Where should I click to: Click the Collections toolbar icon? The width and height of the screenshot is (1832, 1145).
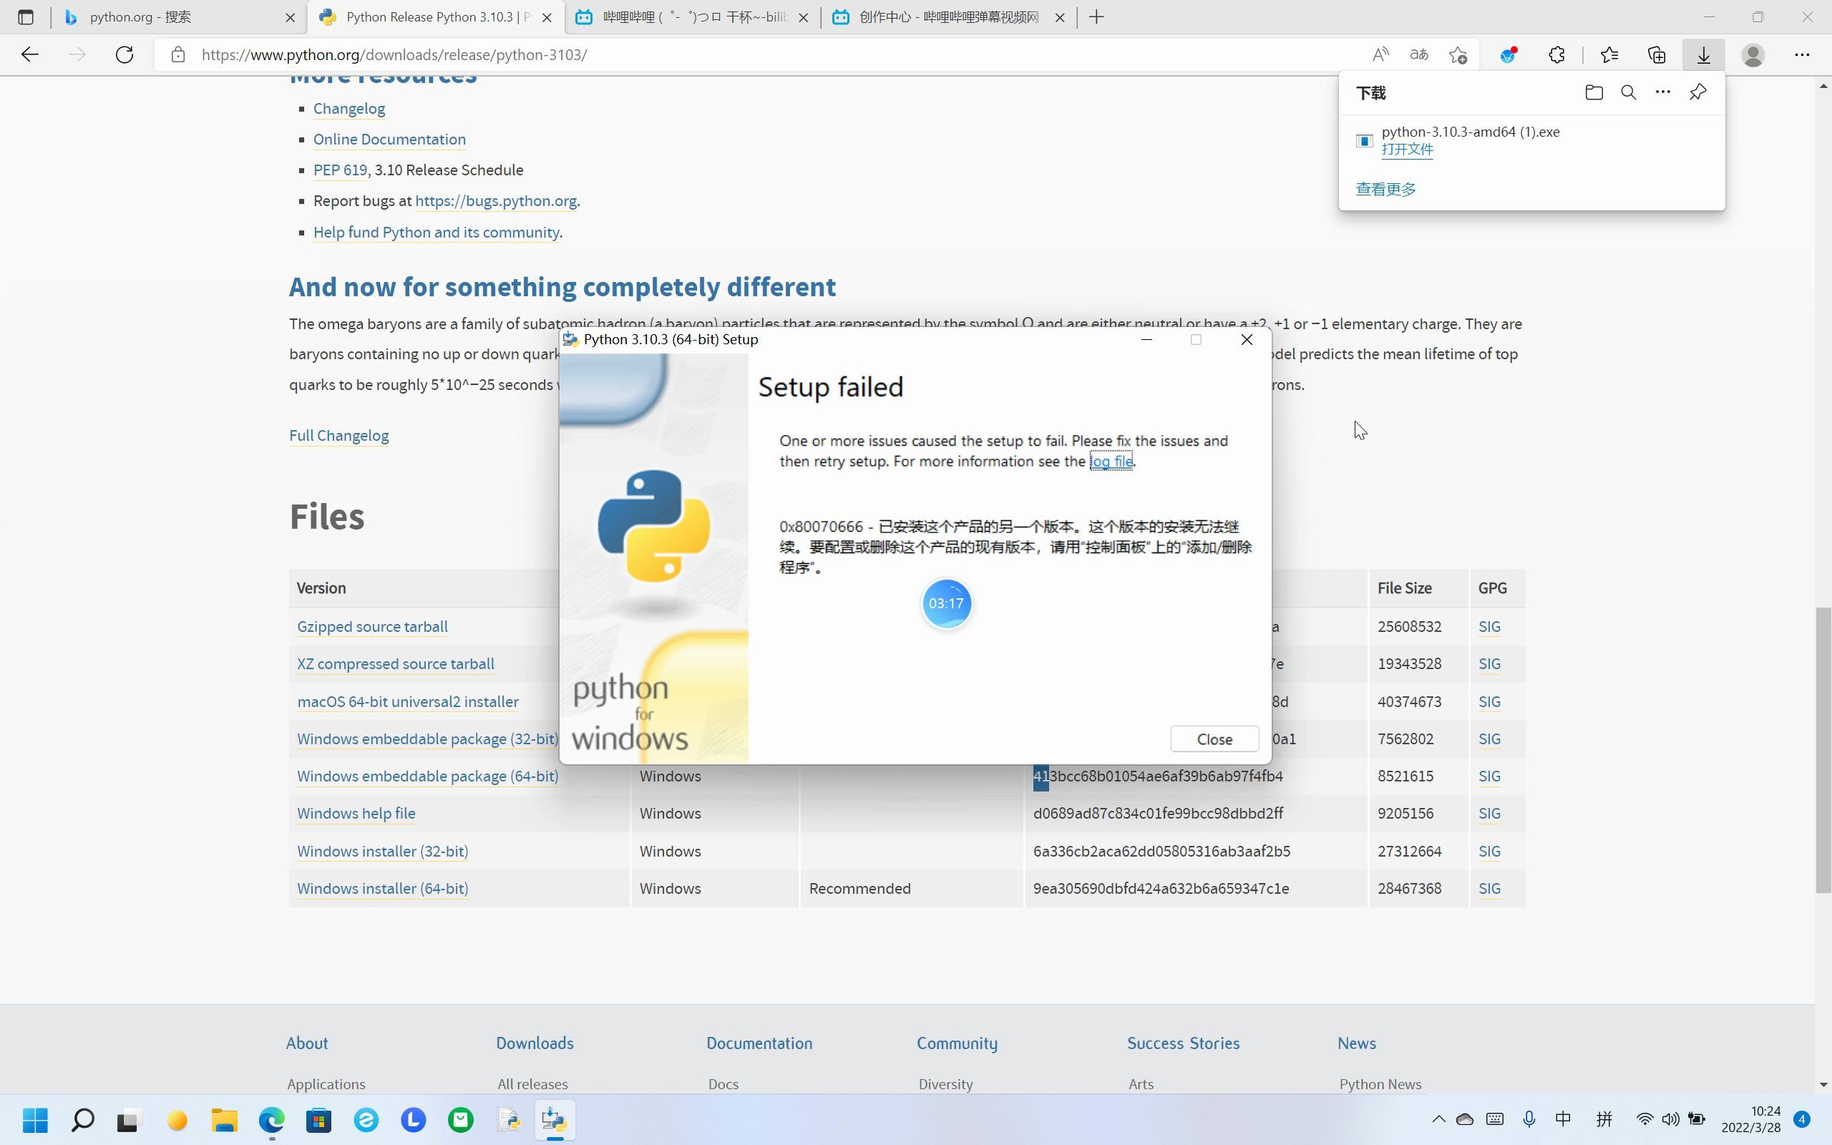(x=1657, y=55)
